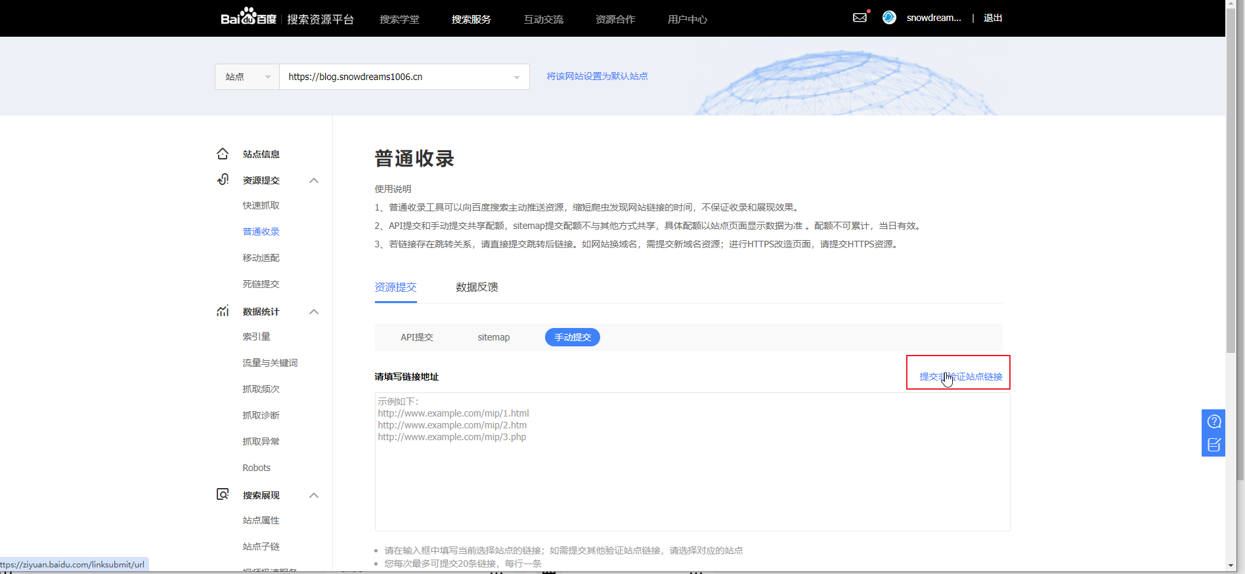Click the 数据统计 chart icon
The image size is (1245, 574).
[x=223, y=311]
